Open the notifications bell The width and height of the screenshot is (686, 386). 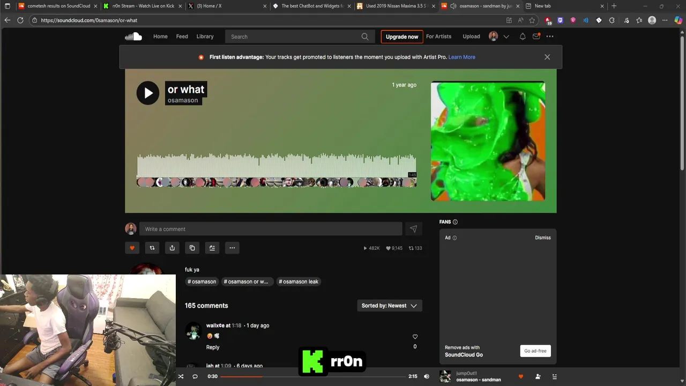coord(523,36)
